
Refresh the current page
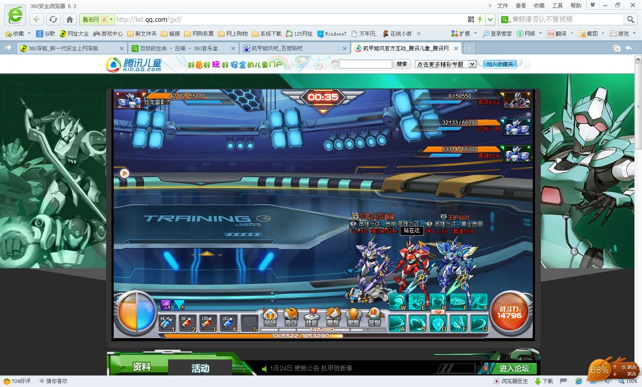coord(53,19)
